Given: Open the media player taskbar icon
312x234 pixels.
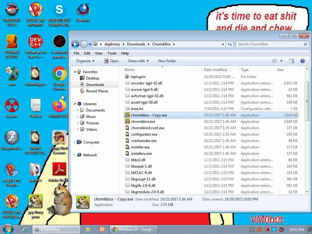Looking at the screenshot, I should click(x=88, y=229).
